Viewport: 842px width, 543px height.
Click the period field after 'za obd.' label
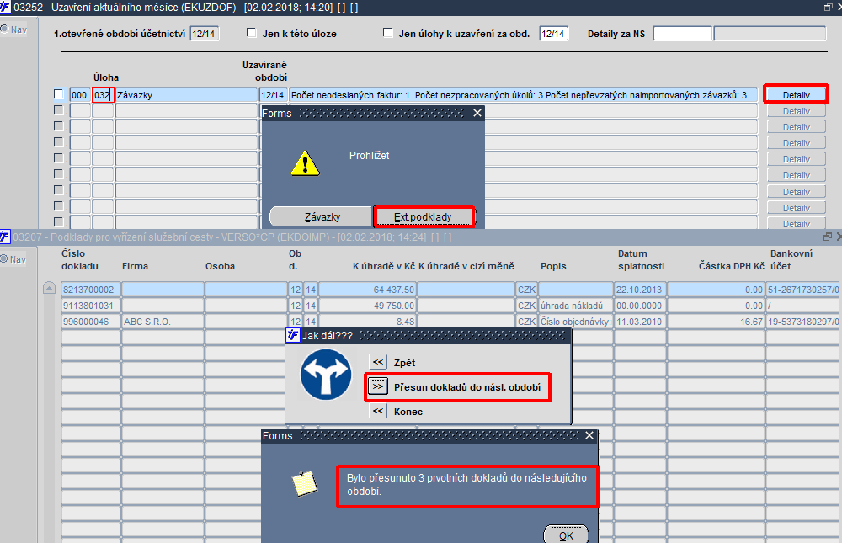[x=554, y=34]
